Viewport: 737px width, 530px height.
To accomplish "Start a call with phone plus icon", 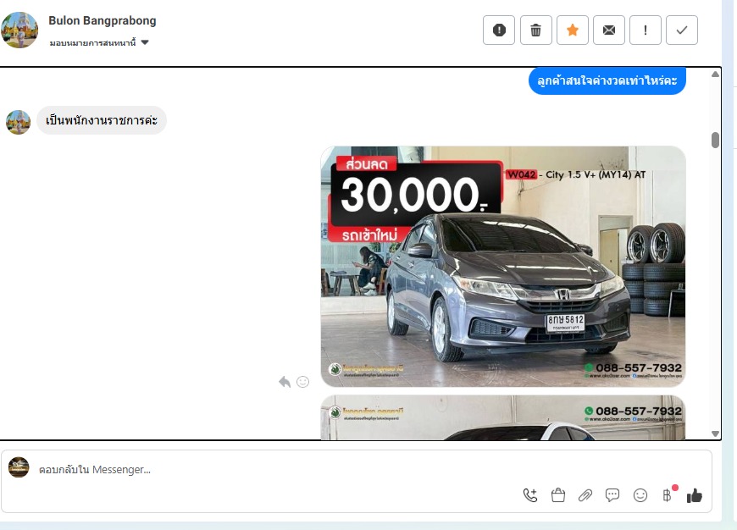I will (530, 495).
